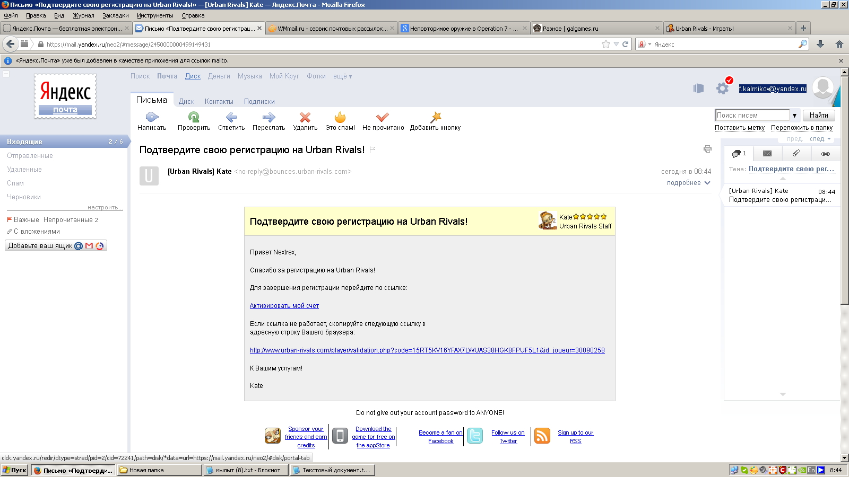Image resolution: width=849 pixels, height=477 pixels.
Task: Reload the page in the address bar
Action: (626, 44)
